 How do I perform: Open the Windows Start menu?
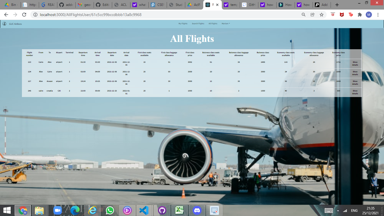pos(7,210)
